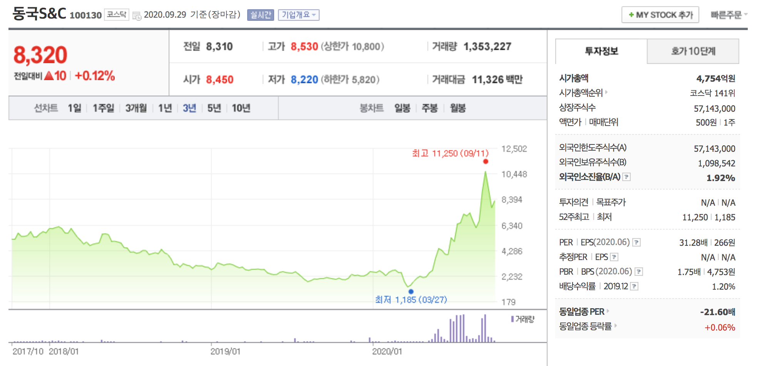
Task: Expand the 시가총액순위 link arrow
Action: [x=606, y=92]
